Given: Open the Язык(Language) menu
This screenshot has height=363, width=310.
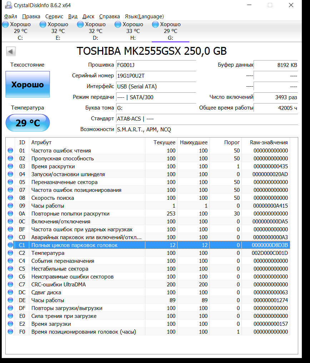Looking at the screenshot, I should tap(144, 16).
